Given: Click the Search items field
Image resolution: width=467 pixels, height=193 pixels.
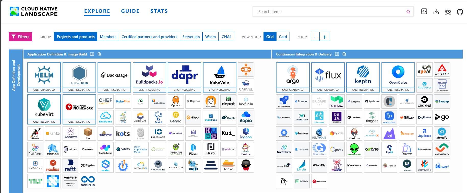Looking at the screenshot, I should click(x=333, y=12).
